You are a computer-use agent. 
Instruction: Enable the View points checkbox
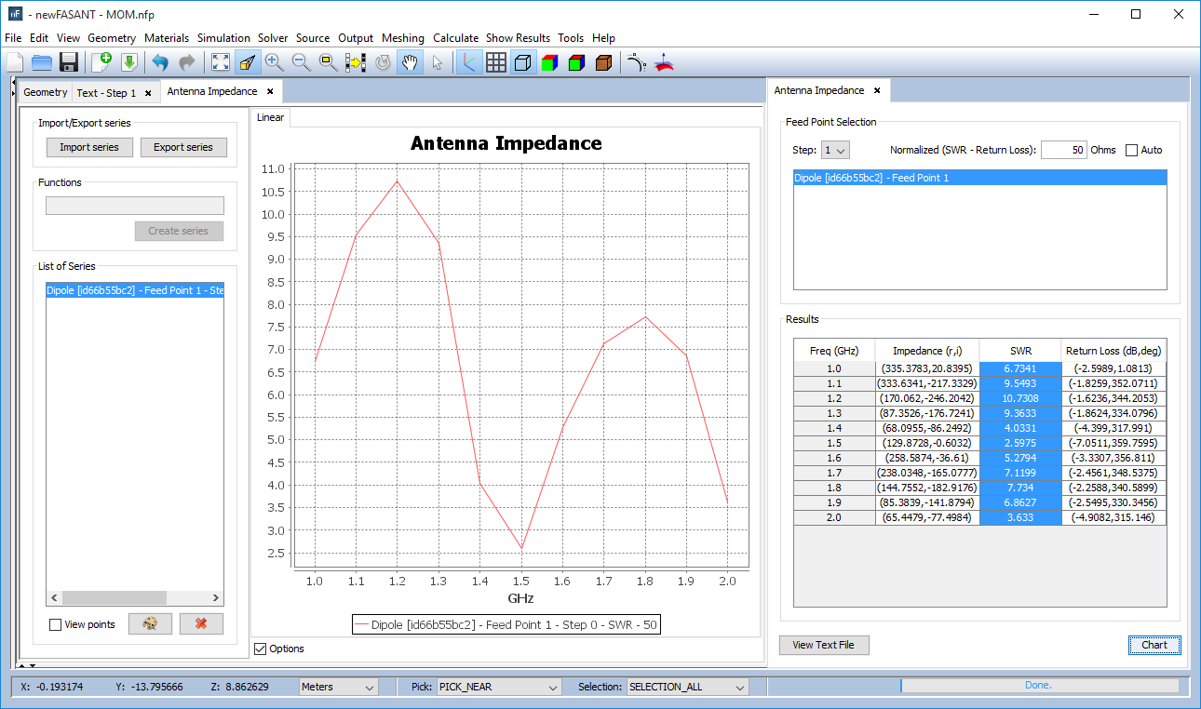coord(56,625)
